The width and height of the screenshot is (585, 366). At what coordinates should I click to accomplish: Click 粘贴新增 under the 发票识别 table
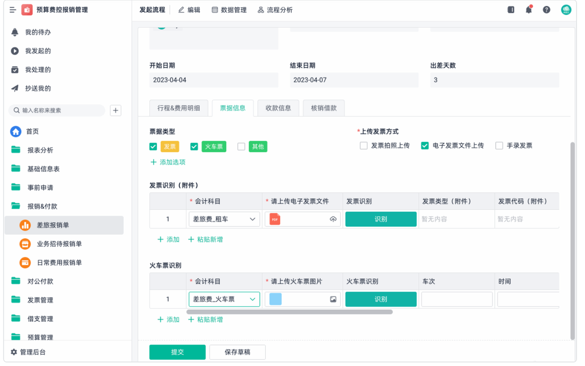[205, 239]
